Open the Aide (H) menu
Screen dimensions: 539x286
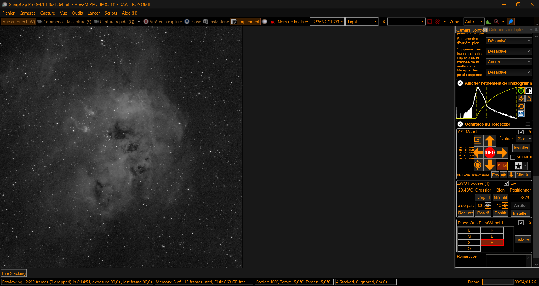(x=129, y=13)
